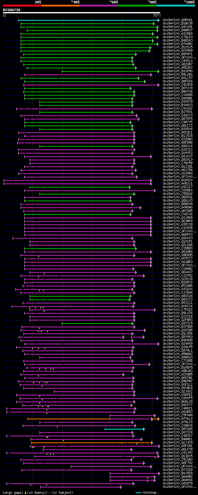Open hit UniRef100_C7QLE3

click(178, 37)
